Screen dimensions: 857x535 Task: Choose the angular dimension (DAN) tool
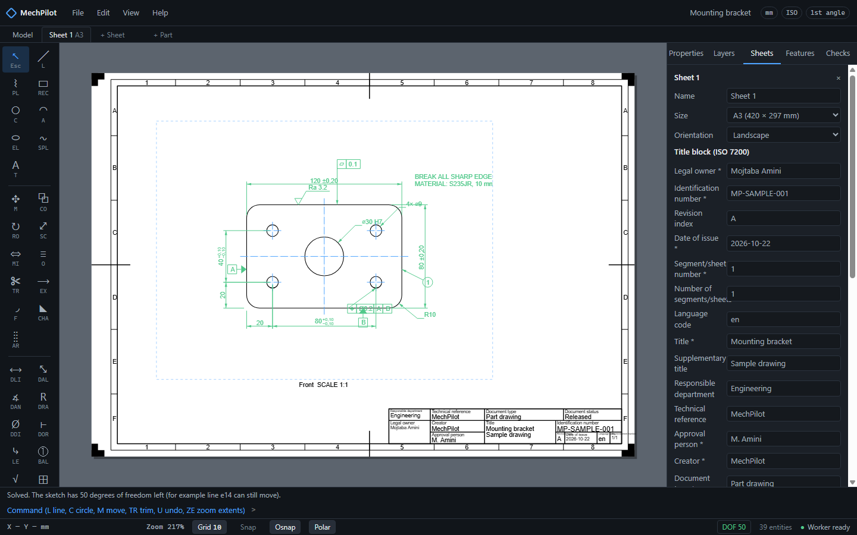(x=15, y=401)
